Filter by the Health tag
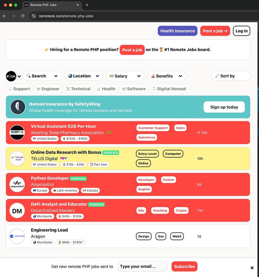This screenshot has width=259, height=277. point(106,89)
